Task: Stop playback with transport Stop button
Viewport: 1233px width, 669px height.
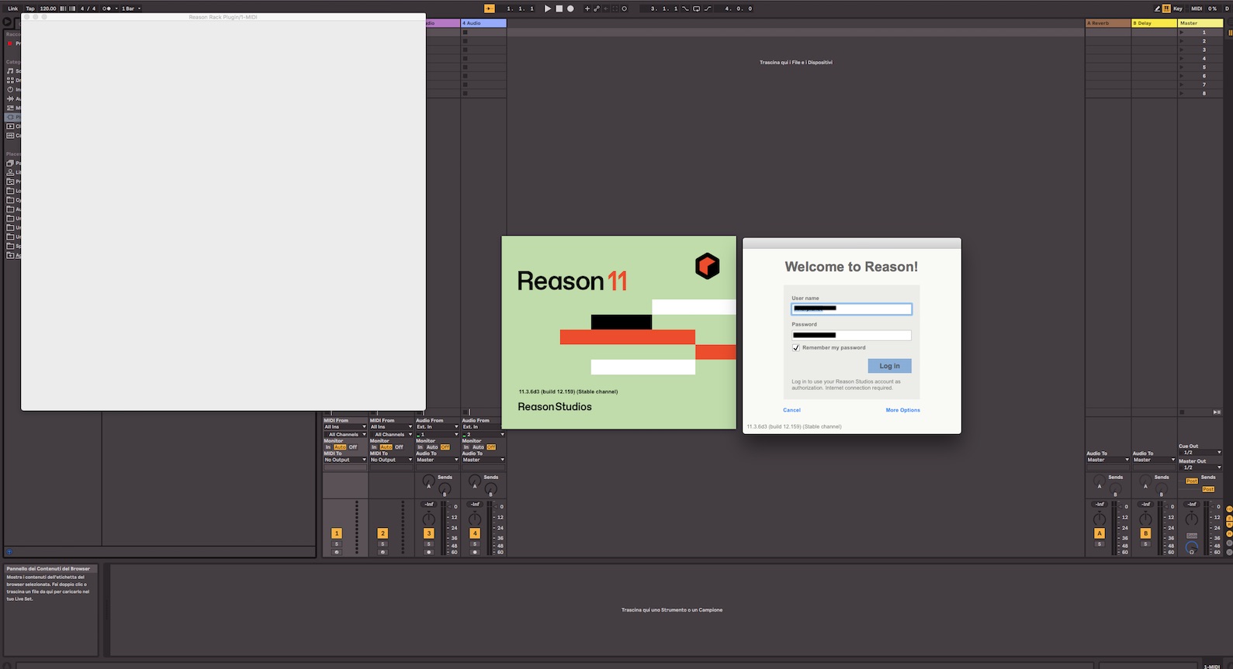Action: [559, 9]
